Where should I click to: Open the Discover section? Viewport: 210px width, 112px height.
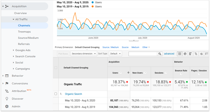(18, 99)
